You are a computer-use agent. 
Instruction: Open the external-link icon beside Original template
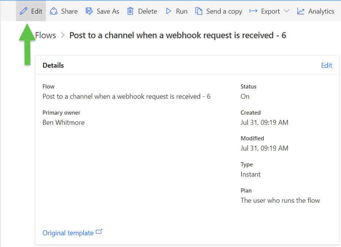pos(99,231)
